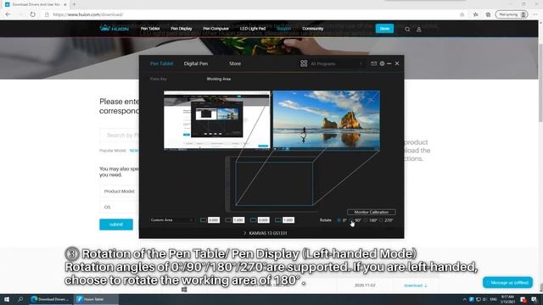The height and width of the screenshot is (305, 543).
Task: Click the Huion logo on website
Action: [x=115, y=28]
